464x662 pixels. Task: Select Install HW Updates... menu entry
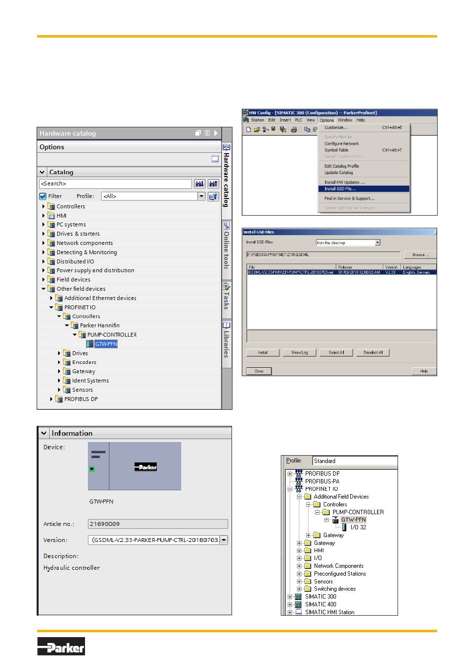tap(364, 182)
